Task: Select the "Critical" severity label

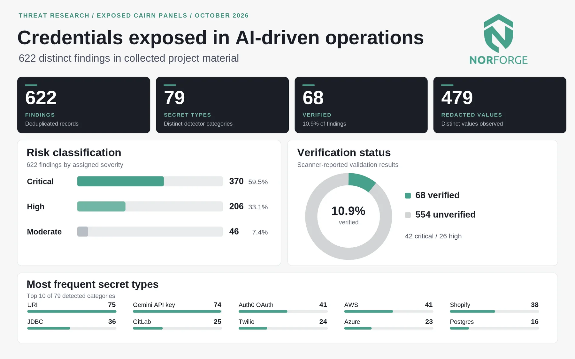Action: pos(40,182)
